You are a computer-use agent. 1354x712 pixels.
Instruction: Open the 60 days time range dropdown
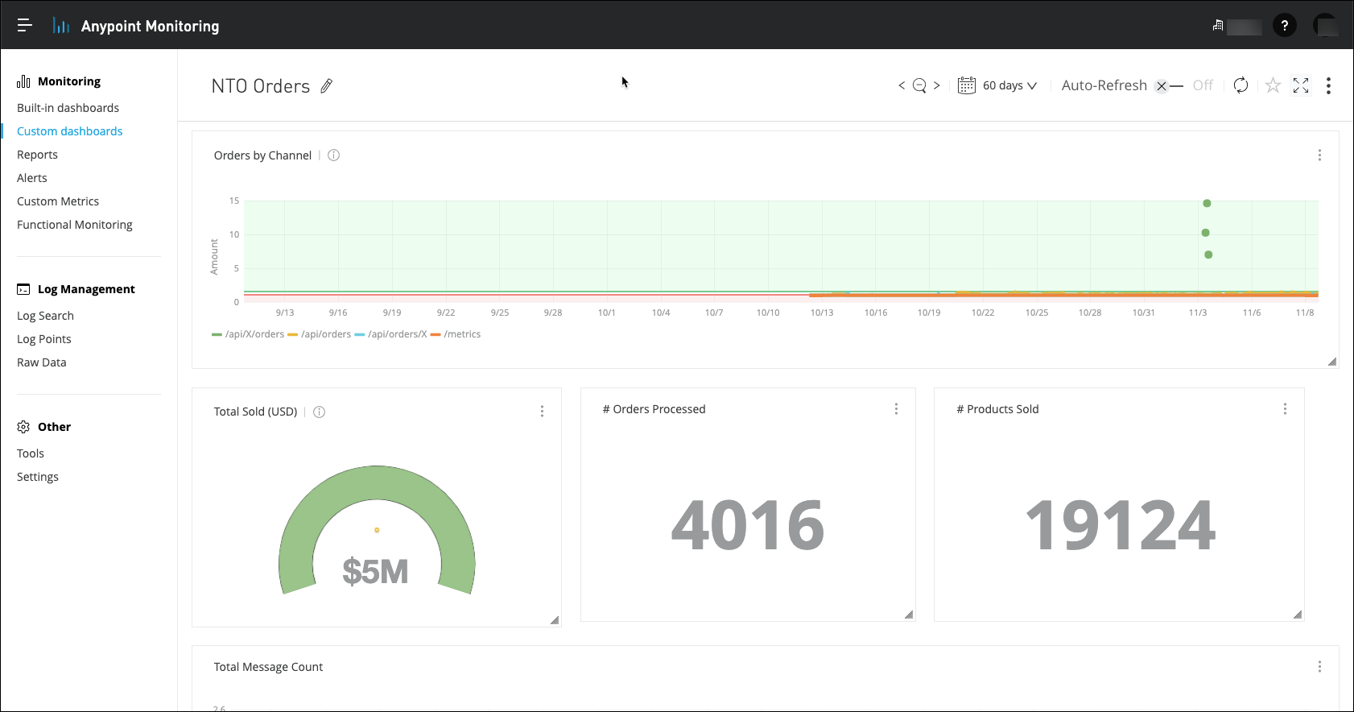click(x=998, y=85)
